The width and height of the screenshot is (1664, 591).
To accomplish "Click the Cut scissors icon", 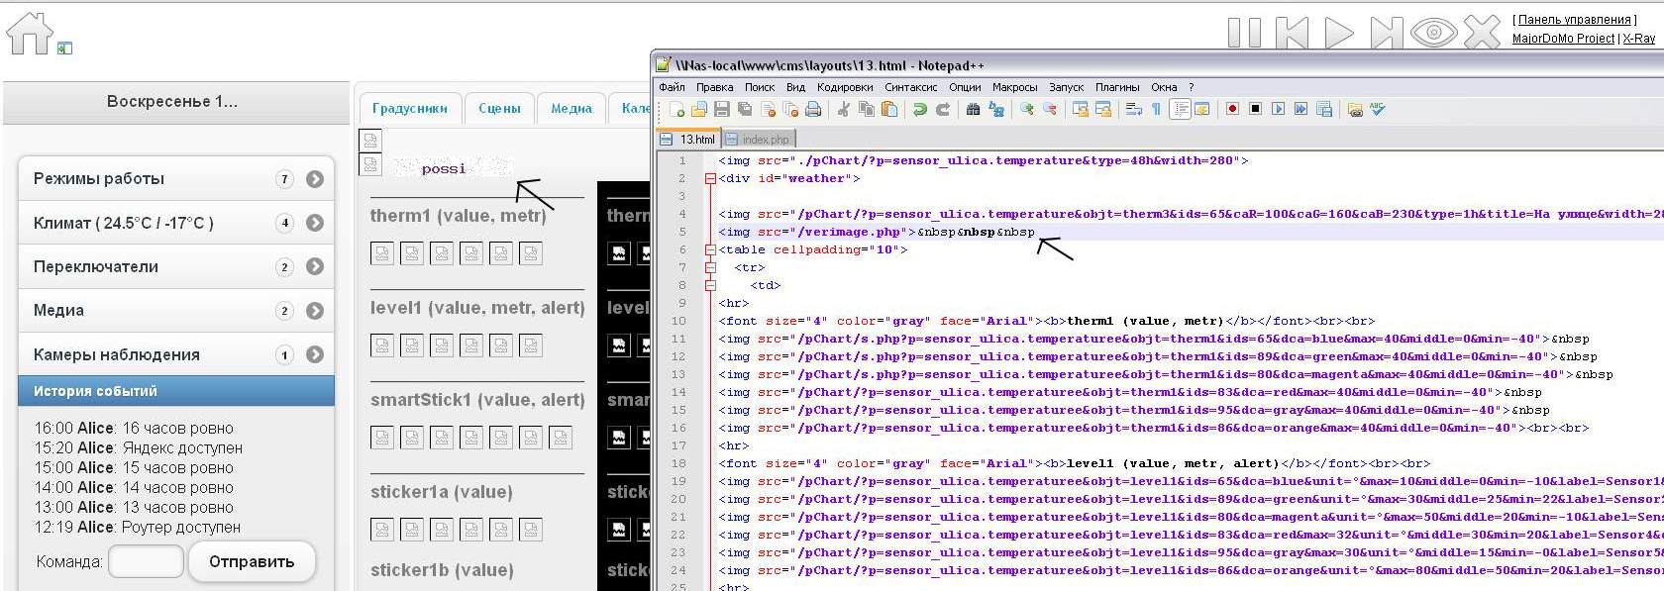I will coord(843,109).
